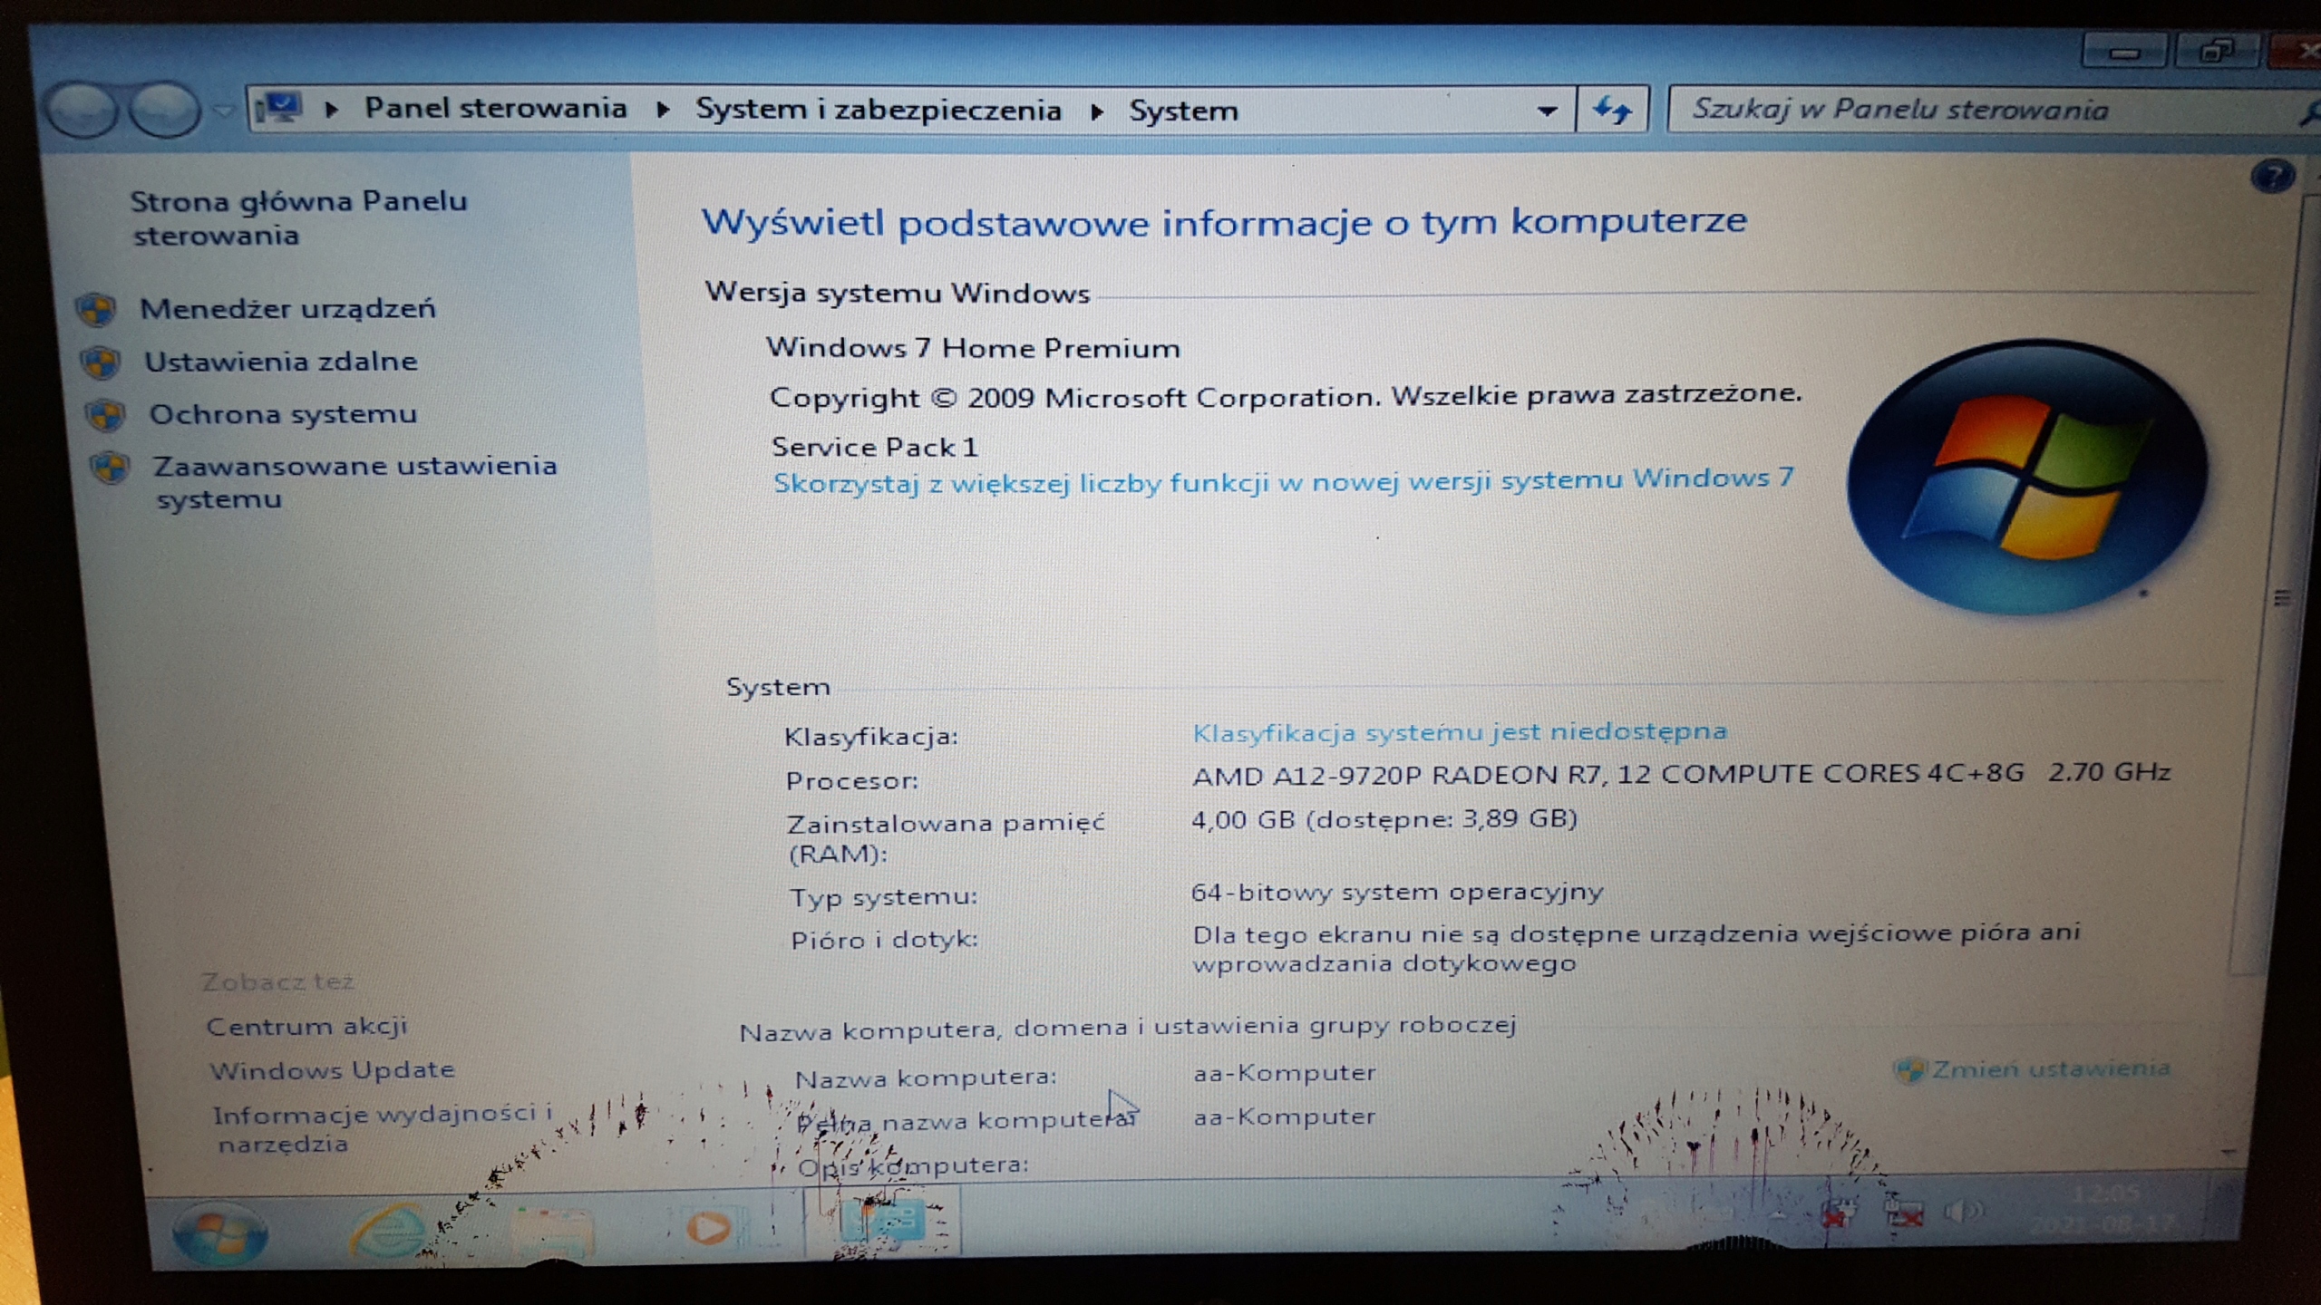This screenshot has width=2321, height=1305.
Task: Expand arrow after System i zabezpieczenia breadcrumb
Action: click(1096, 111)
